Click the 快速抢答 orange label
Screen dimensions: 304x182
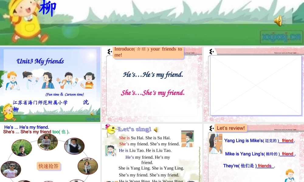[48, 166]
